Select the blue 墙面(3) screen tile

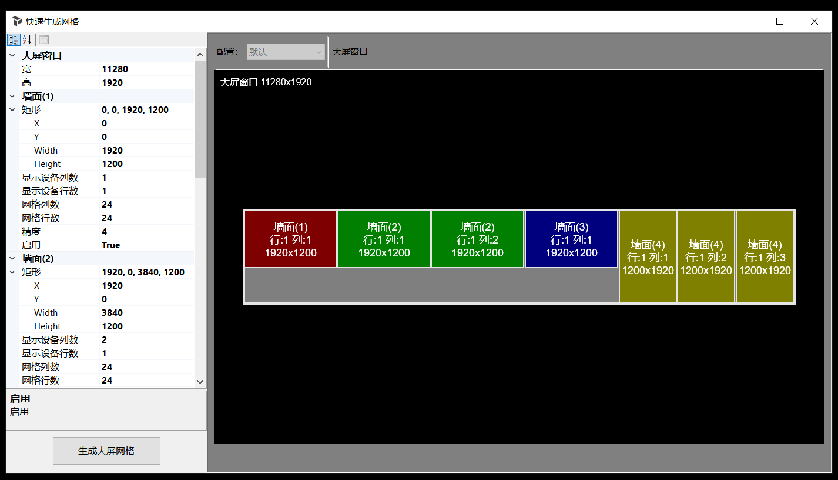(x=571, y=239)
